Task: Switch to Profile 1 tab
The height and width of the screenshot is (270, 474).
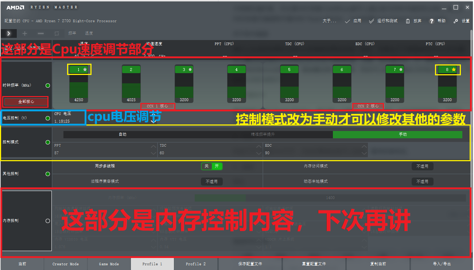Action: [152, 264]
